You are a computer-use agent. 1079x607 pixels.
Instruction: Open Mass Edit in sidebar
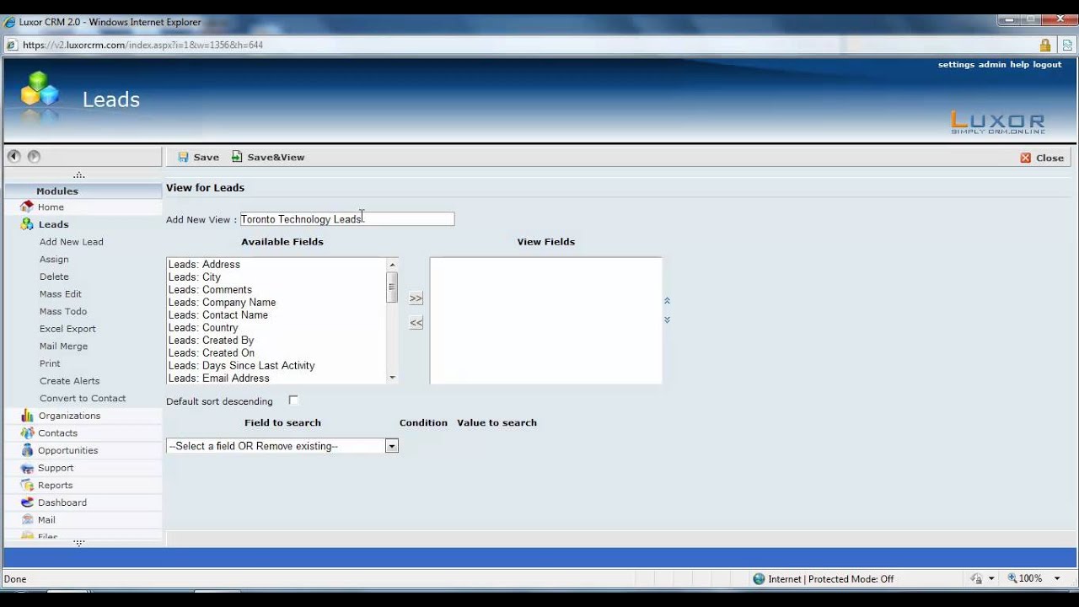point(61,294)
